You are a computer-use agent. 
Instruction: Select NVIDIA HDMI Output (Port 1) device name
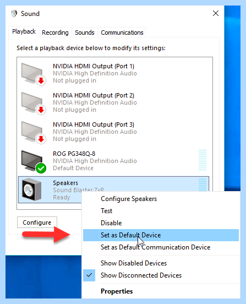pos(94,66)
